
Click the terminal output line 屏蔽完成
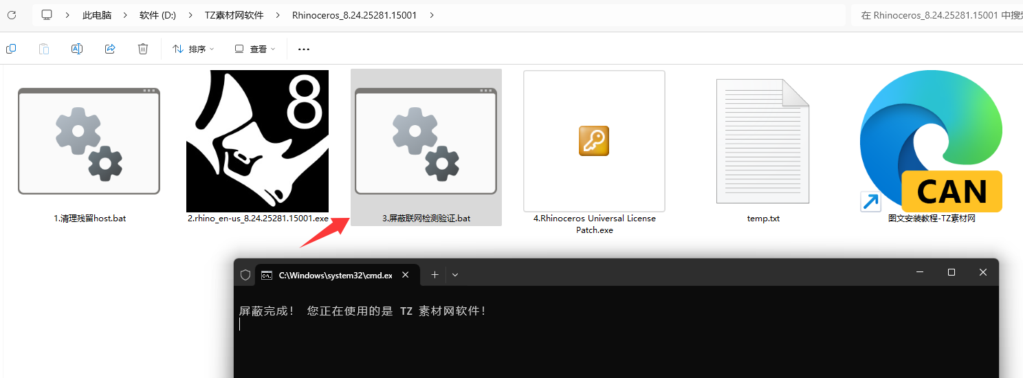tap(362, 311)
